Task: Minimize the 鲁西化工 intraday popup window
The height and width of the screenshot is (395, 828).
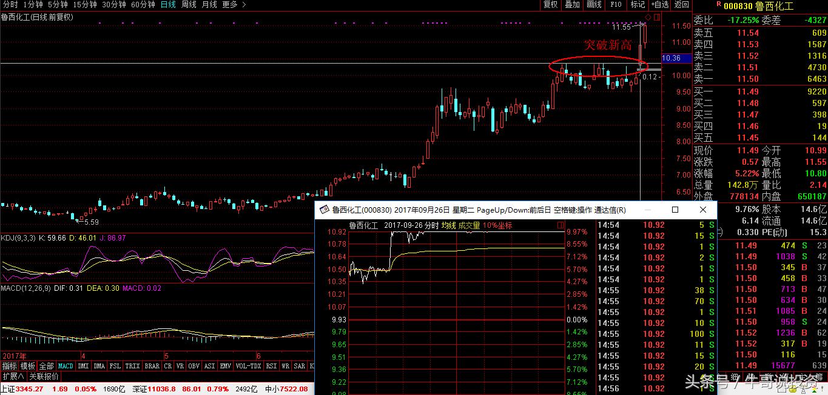Action: [x=647, y=210]
